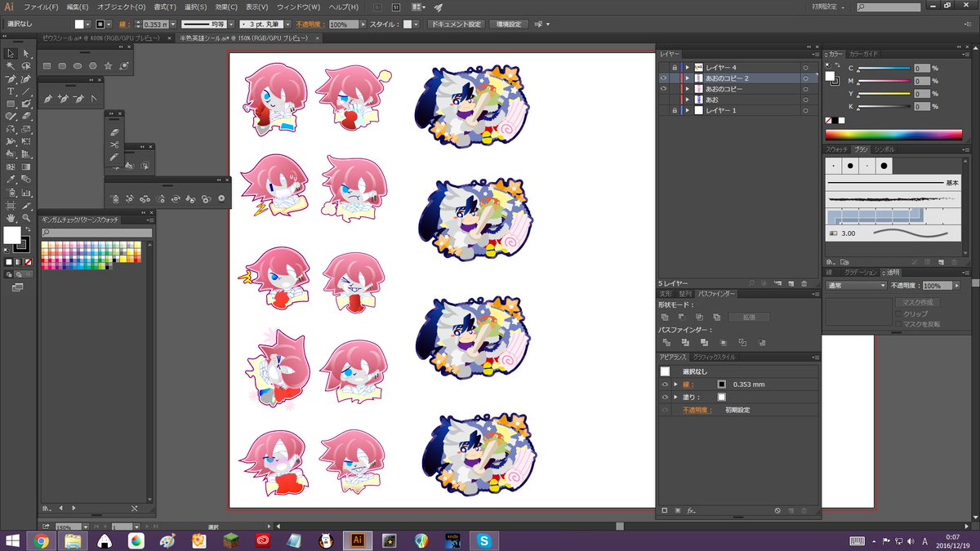Click the マスク作成 button
The image size is (980, 551).
click(917, 302)
